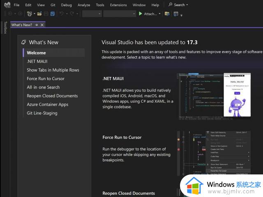Click the What's New bell icon
Viewport: 263px width, 197px height.
coord(24,42)
